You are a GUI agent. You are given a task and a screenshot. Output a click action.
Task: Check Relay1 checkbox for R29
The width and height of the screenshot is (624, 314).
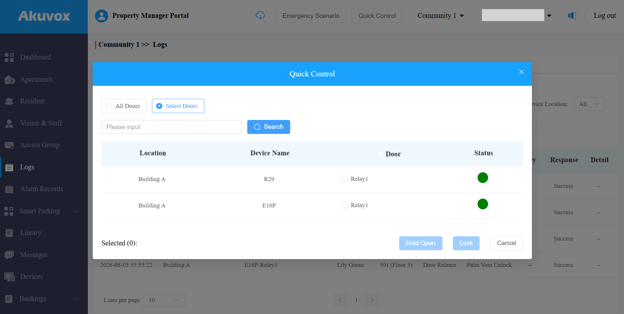pos(344,179)
